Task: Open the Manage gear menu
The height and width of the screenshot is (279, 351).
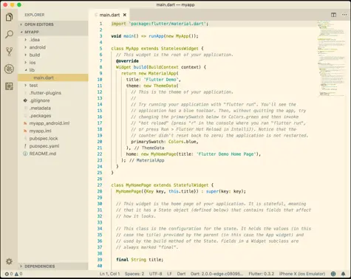Action: point(9,261)
